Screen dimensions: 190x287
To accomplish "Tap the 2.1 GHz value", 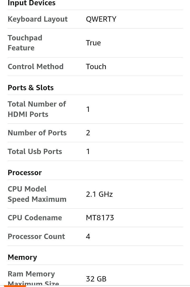I will 99,194.
